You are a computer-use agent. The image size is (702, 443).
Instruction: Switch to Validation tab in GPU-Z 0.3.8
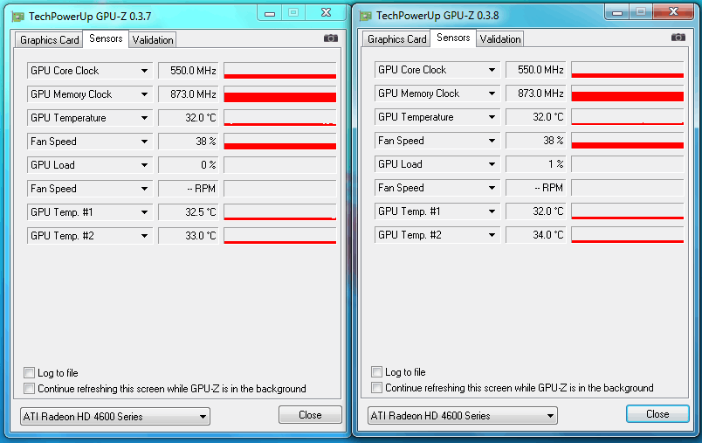click(500, 39)
